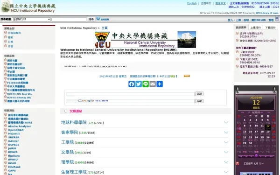Open the 全部NCUIR search scope dropdown
The height and width of the screenshot is (175, 280).
pos(31,19)
